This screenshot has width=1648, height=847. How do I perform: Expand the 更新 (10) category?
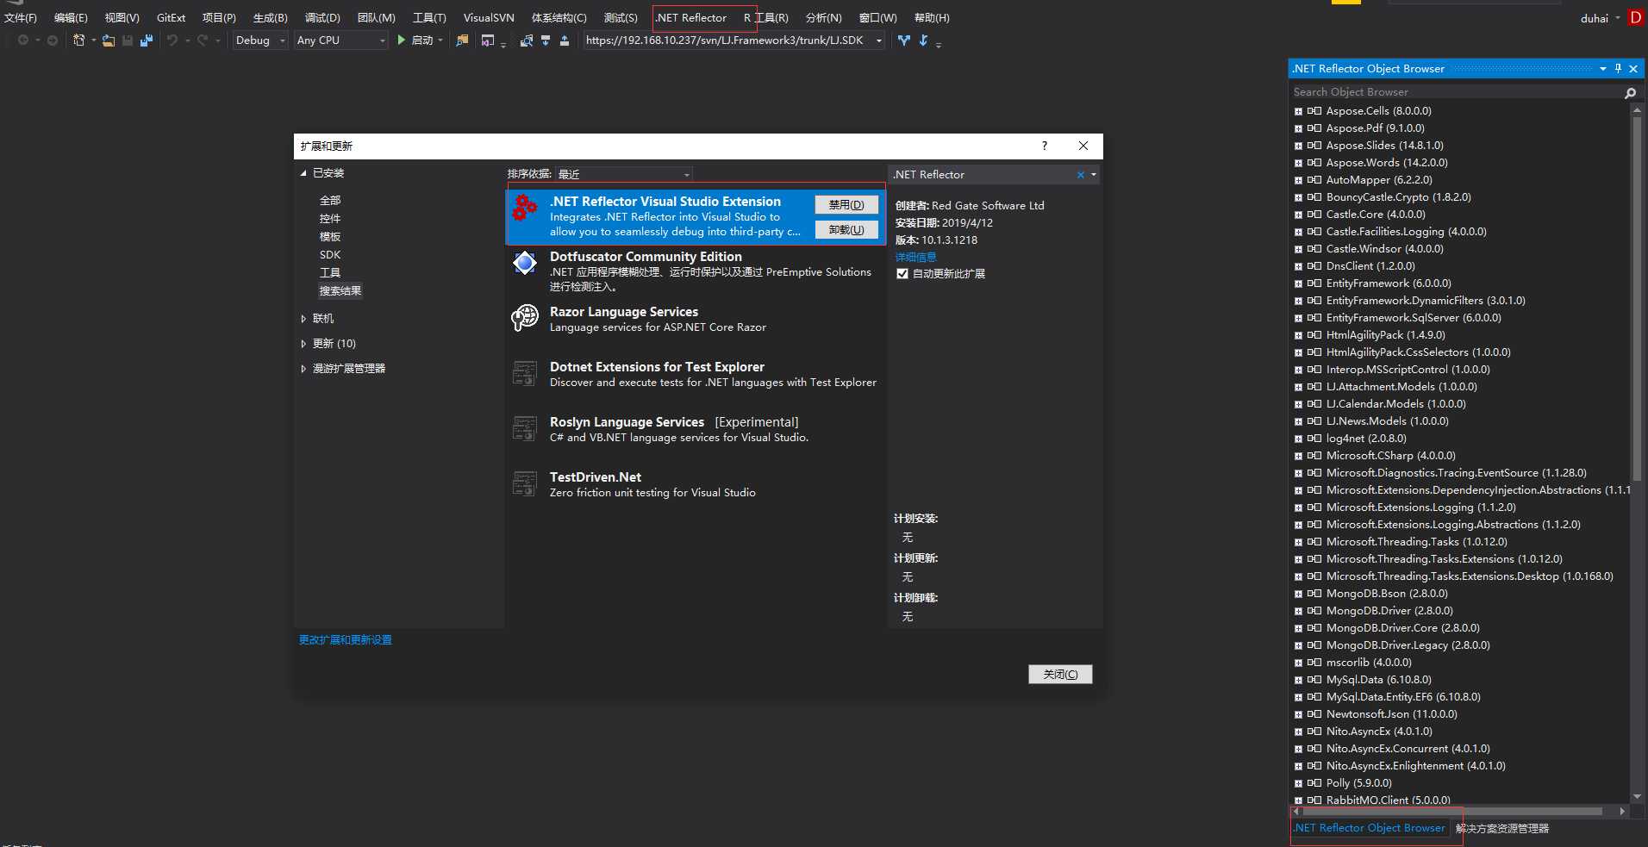(x=303, y=344)
